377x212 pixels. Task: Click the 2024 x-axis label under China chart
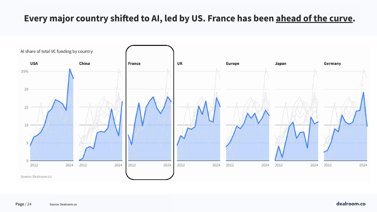coord(118,165)
